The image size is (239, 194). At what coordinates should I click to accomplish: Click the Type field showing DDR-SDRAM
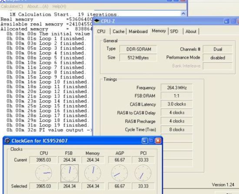point(138,49)
